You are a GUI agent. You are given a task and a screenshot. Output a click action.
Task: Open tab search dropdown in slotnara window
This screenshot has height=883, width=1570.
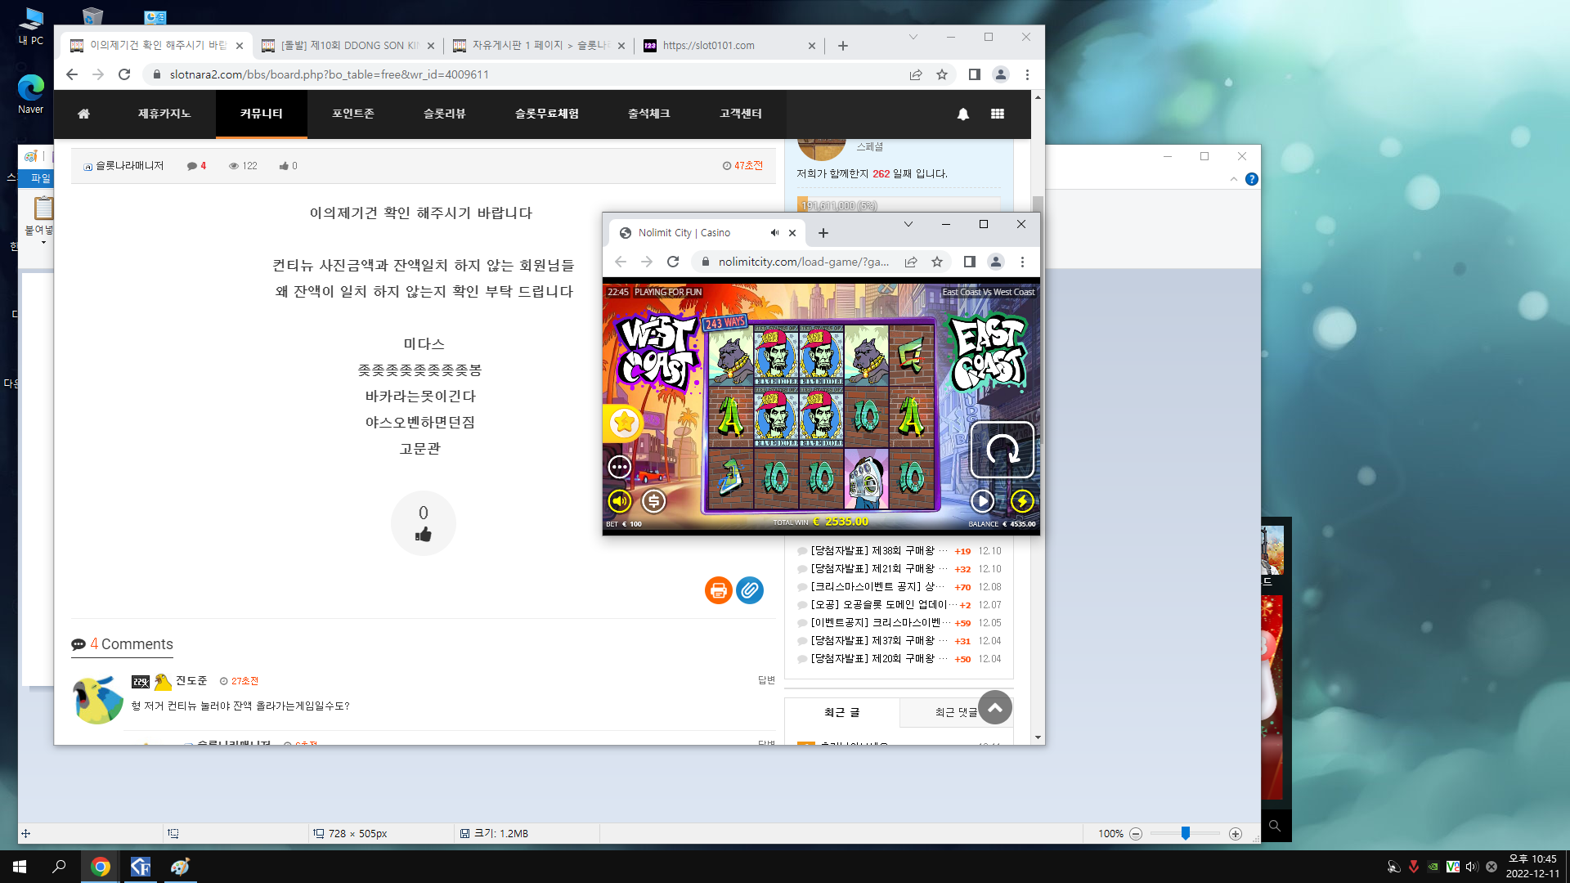click(x=913, y=37)
